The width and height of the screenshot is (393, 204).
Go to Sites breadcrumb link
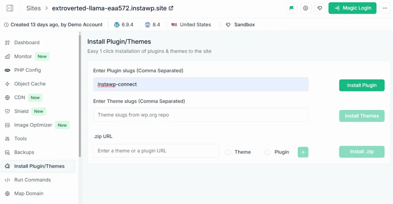point(33,8)
